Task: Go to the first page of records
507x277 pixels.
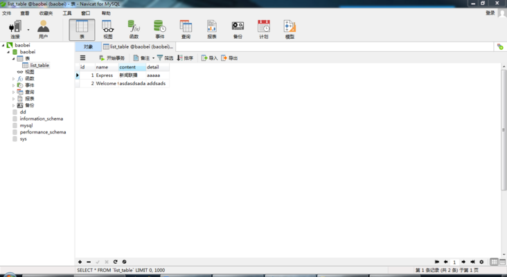Action: point(437,262)
